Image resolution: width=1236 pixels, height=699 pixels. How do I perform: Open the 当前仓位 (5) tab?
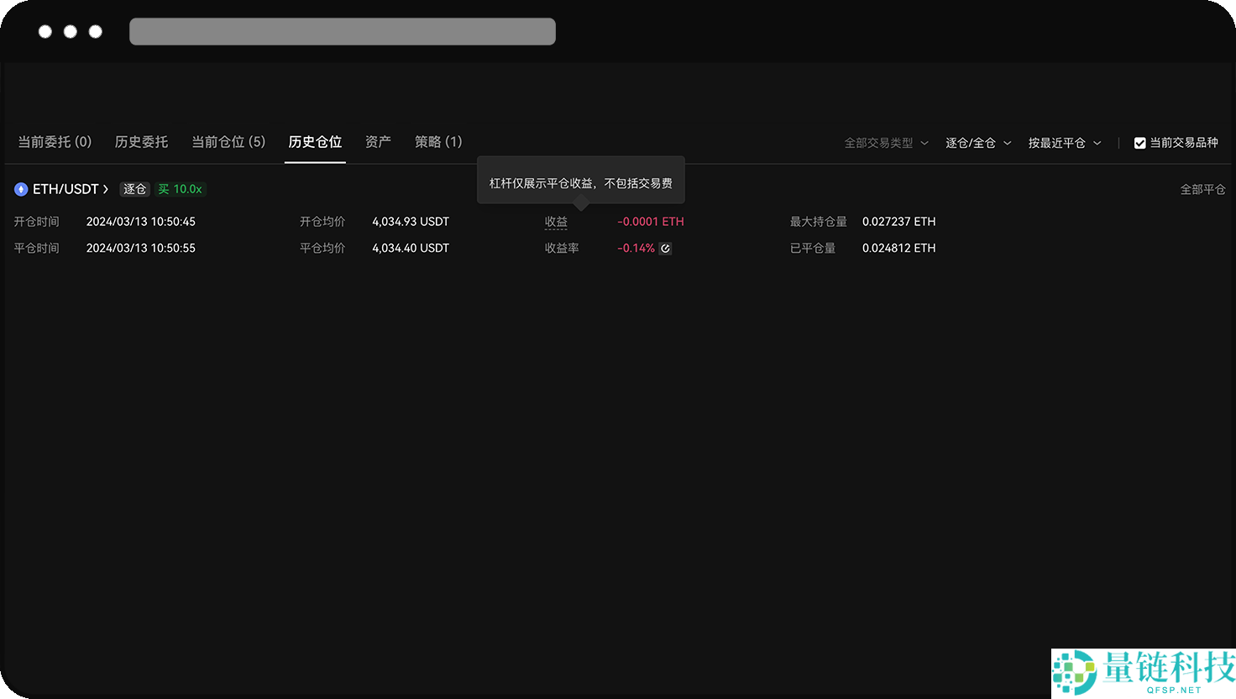pos(228,142)
